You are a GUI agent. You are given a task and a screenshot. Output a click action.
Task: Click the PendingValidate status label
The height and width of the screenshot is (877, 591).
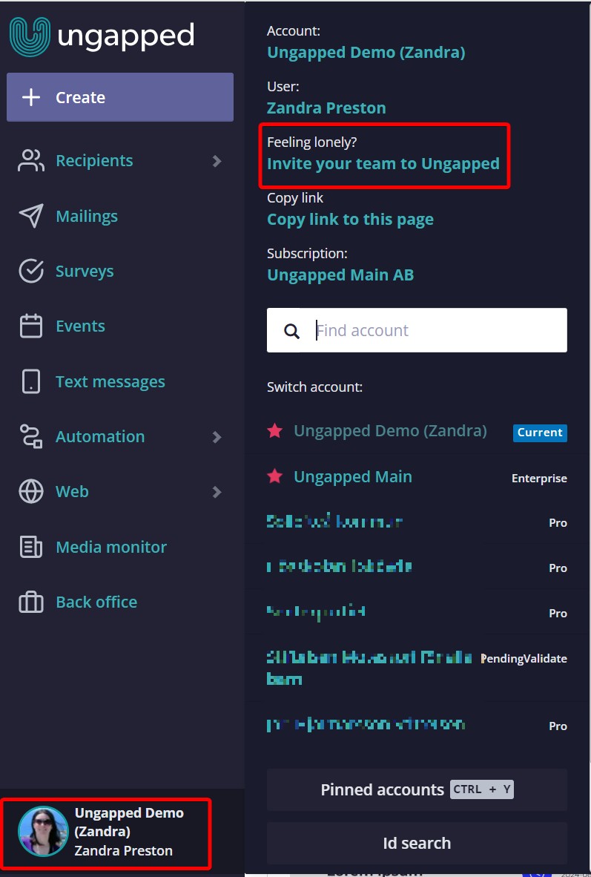(x=524, y=659)
